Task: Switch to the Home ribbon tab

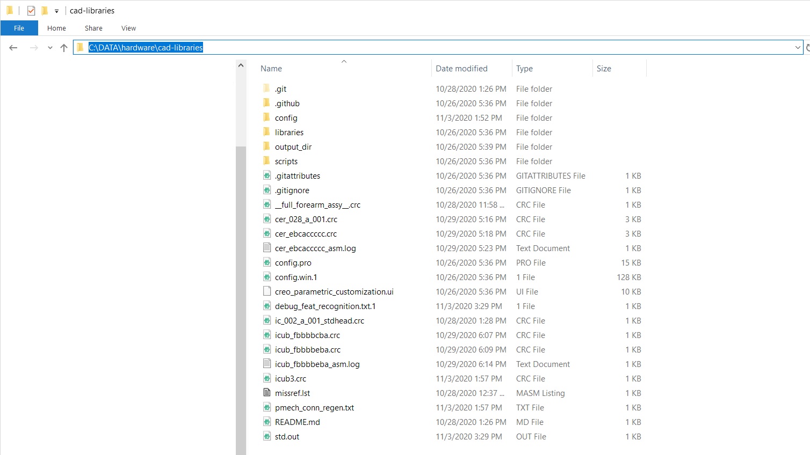Action: (x=56, y=28)
